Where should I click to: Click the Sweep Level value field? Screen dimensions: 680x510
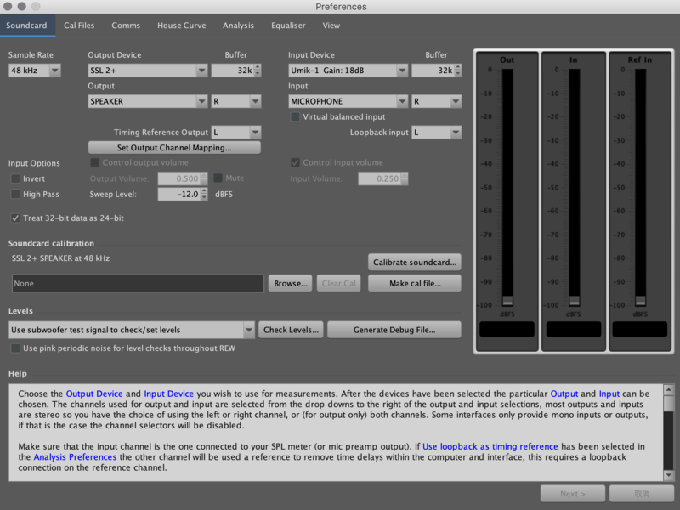pyautogui.click(x=178, y=195)
